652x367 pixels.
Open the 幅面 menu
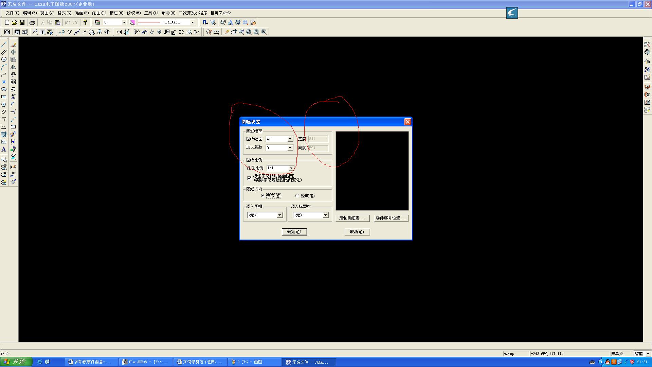tap(81, 13)
